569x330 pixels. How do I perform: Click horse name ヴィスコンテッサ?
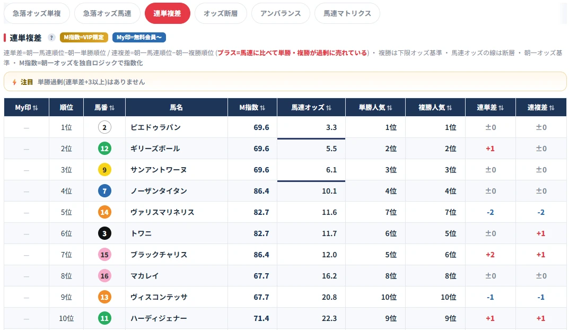[159, 297]
